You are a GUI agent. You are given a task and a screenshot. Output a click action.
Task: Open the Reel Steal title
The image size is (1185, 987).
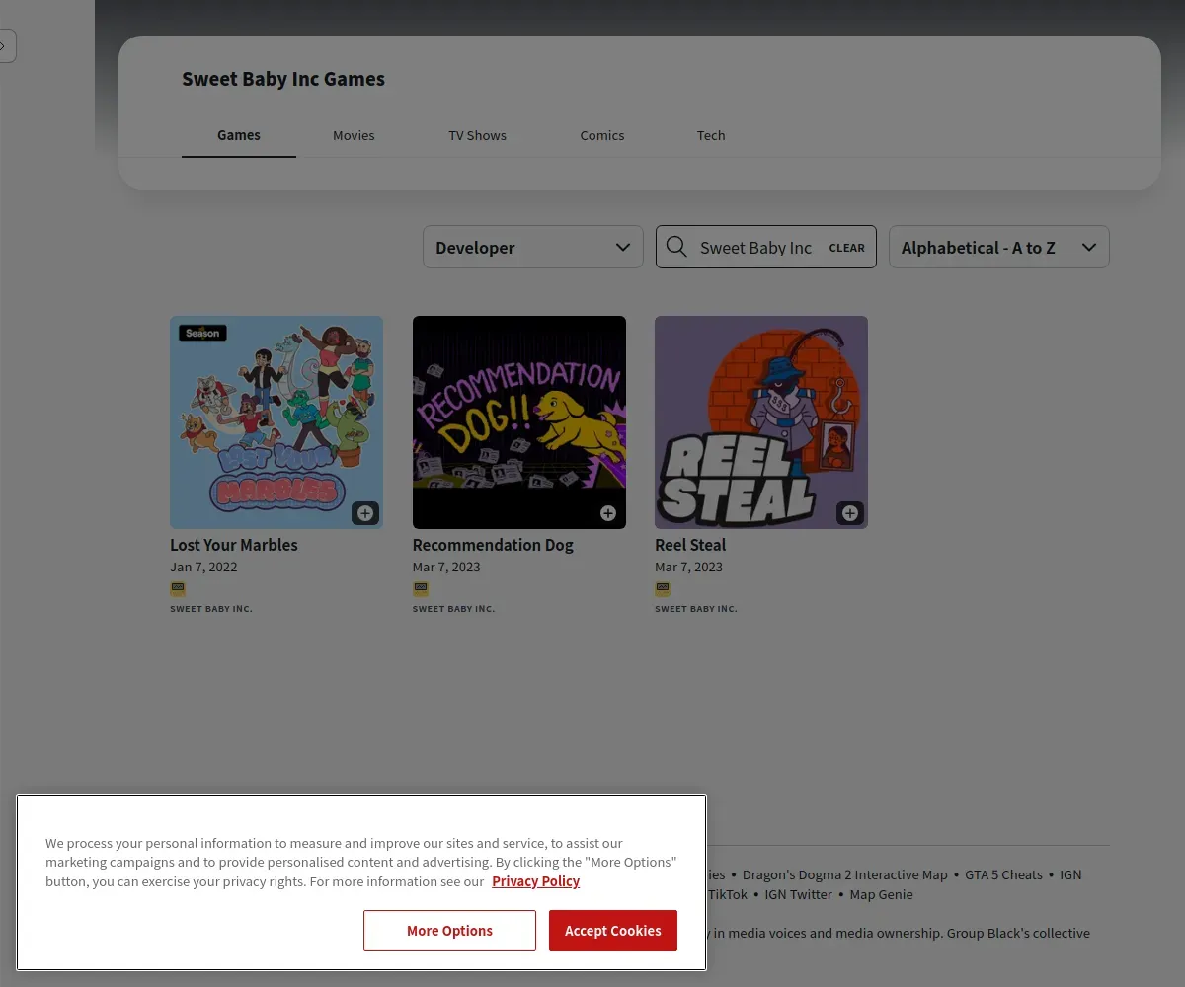coord(690,545)
